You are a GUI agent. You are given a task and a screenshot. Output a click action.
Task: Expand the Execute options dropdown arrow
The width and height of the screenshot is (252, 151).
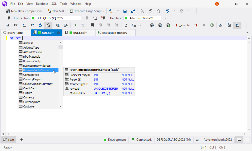pos(243,25)
